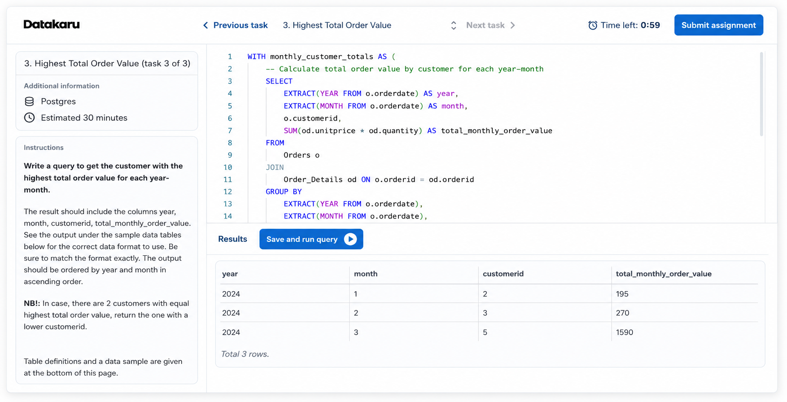The height and width of the screenshot is (402, 787).
Task: Click the right chevron beside Next task
Action: coord(512,25)
